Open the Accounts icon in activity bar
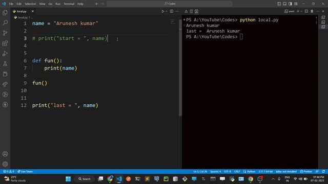The height and width of the screenshot is (184, 328). 5,154
